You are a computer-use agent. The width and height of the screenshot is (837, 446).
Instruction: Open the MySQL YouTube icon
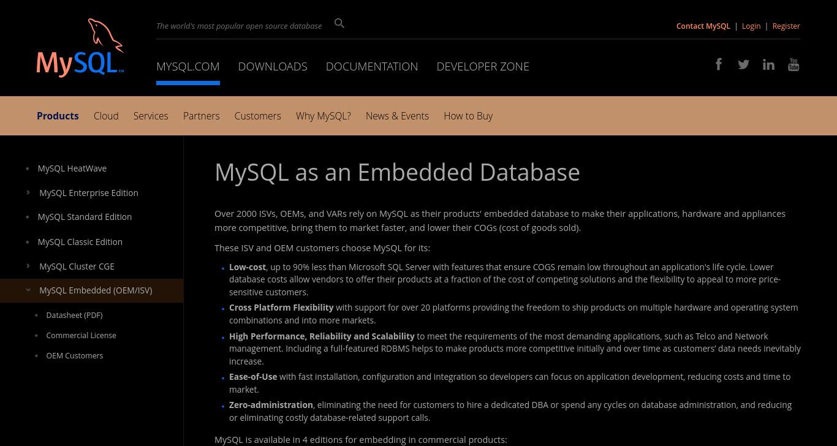pos(793,64)
